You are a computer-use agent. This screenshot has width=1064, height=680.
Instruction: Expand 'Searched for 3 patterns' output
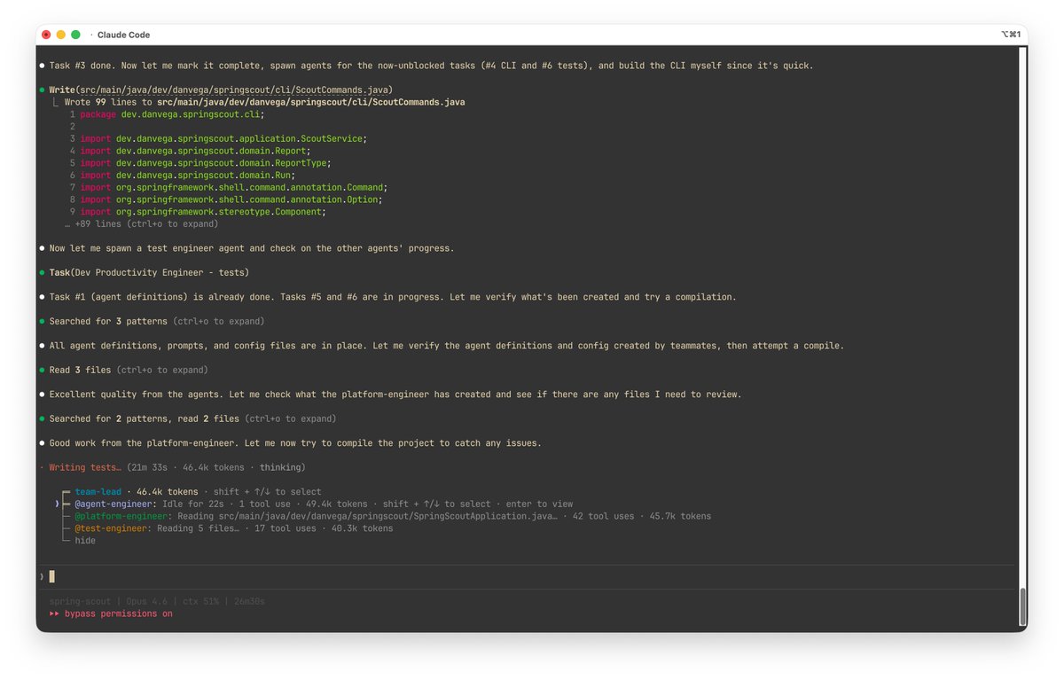coord(157,321)
